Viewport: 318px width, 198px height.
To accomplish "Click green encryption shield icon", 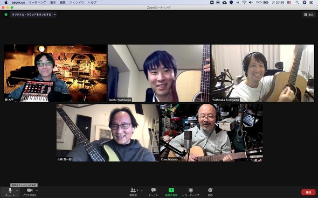I will click(6, 15).
